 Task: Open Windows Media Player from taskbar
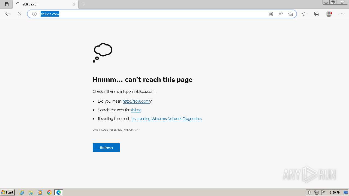coord(40,192)
